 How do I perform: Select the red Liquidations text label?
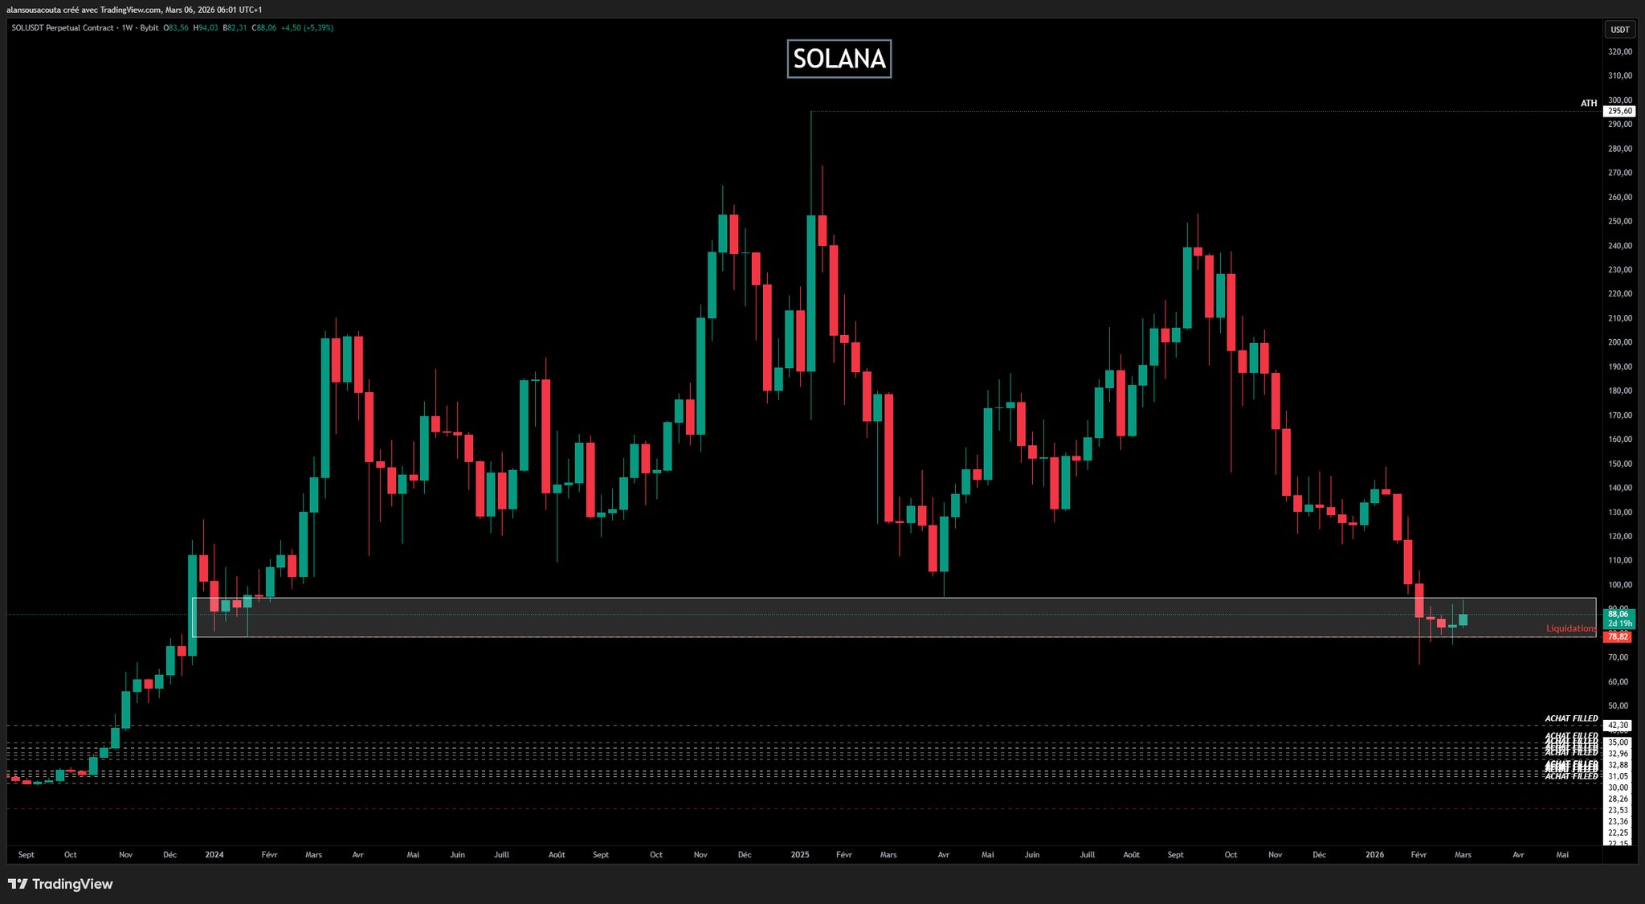(x=1570, y=628)
